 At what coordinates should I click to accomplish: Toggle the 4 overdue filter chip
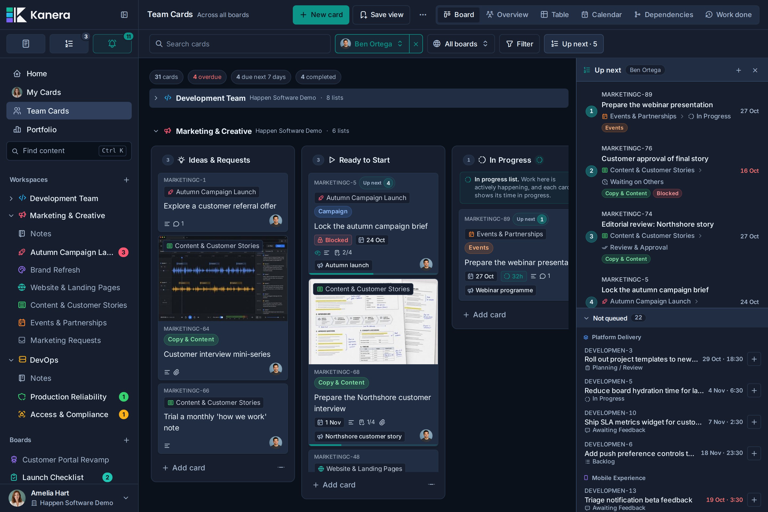pos(207,77)
